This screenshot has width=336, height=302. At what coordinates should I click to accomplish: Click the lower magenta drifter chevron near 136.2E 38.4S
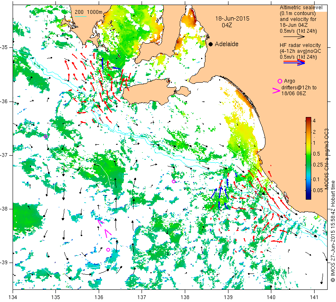(x=108, y=233)
